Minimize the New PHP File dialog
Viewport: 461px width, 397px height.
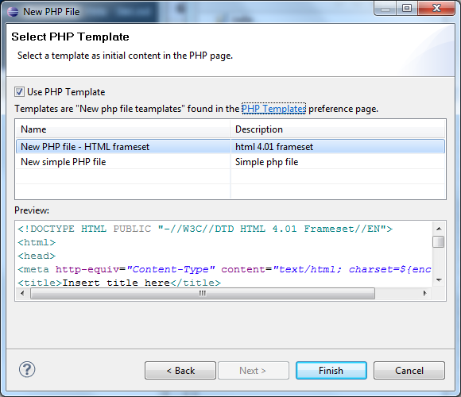[385, 8]
